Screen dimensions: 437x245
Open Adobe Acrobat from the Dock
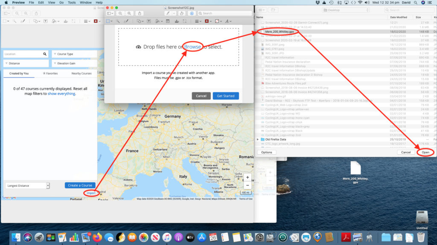346,237
